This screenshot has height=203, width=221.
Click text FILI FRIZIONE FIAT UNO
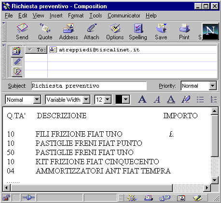click(x=79, y=134)
